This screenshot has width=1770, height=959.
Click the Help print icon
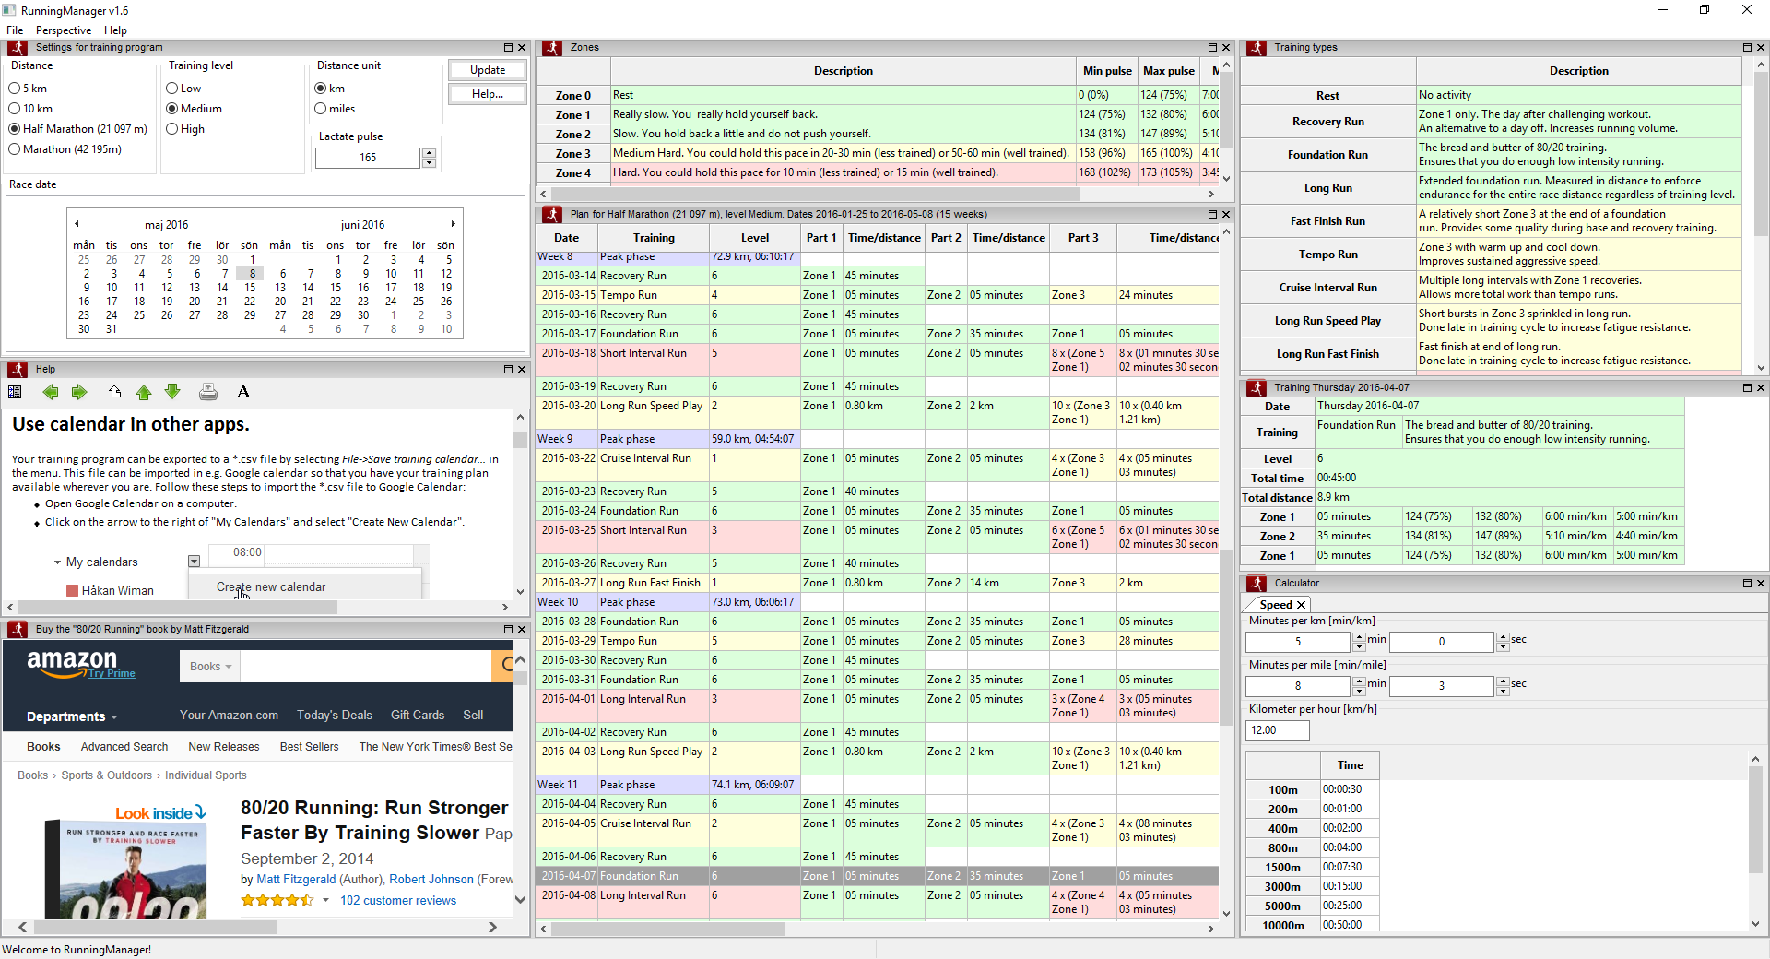point(208,393)
